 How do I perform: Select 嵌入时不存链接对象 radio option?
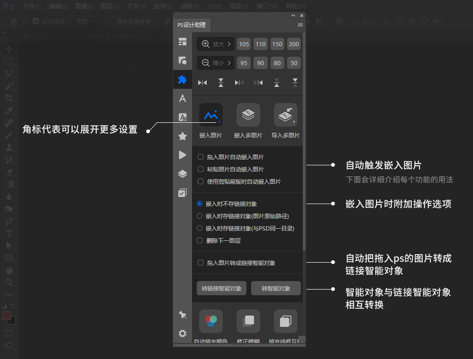pyautogui.click(x=200, y=204)
